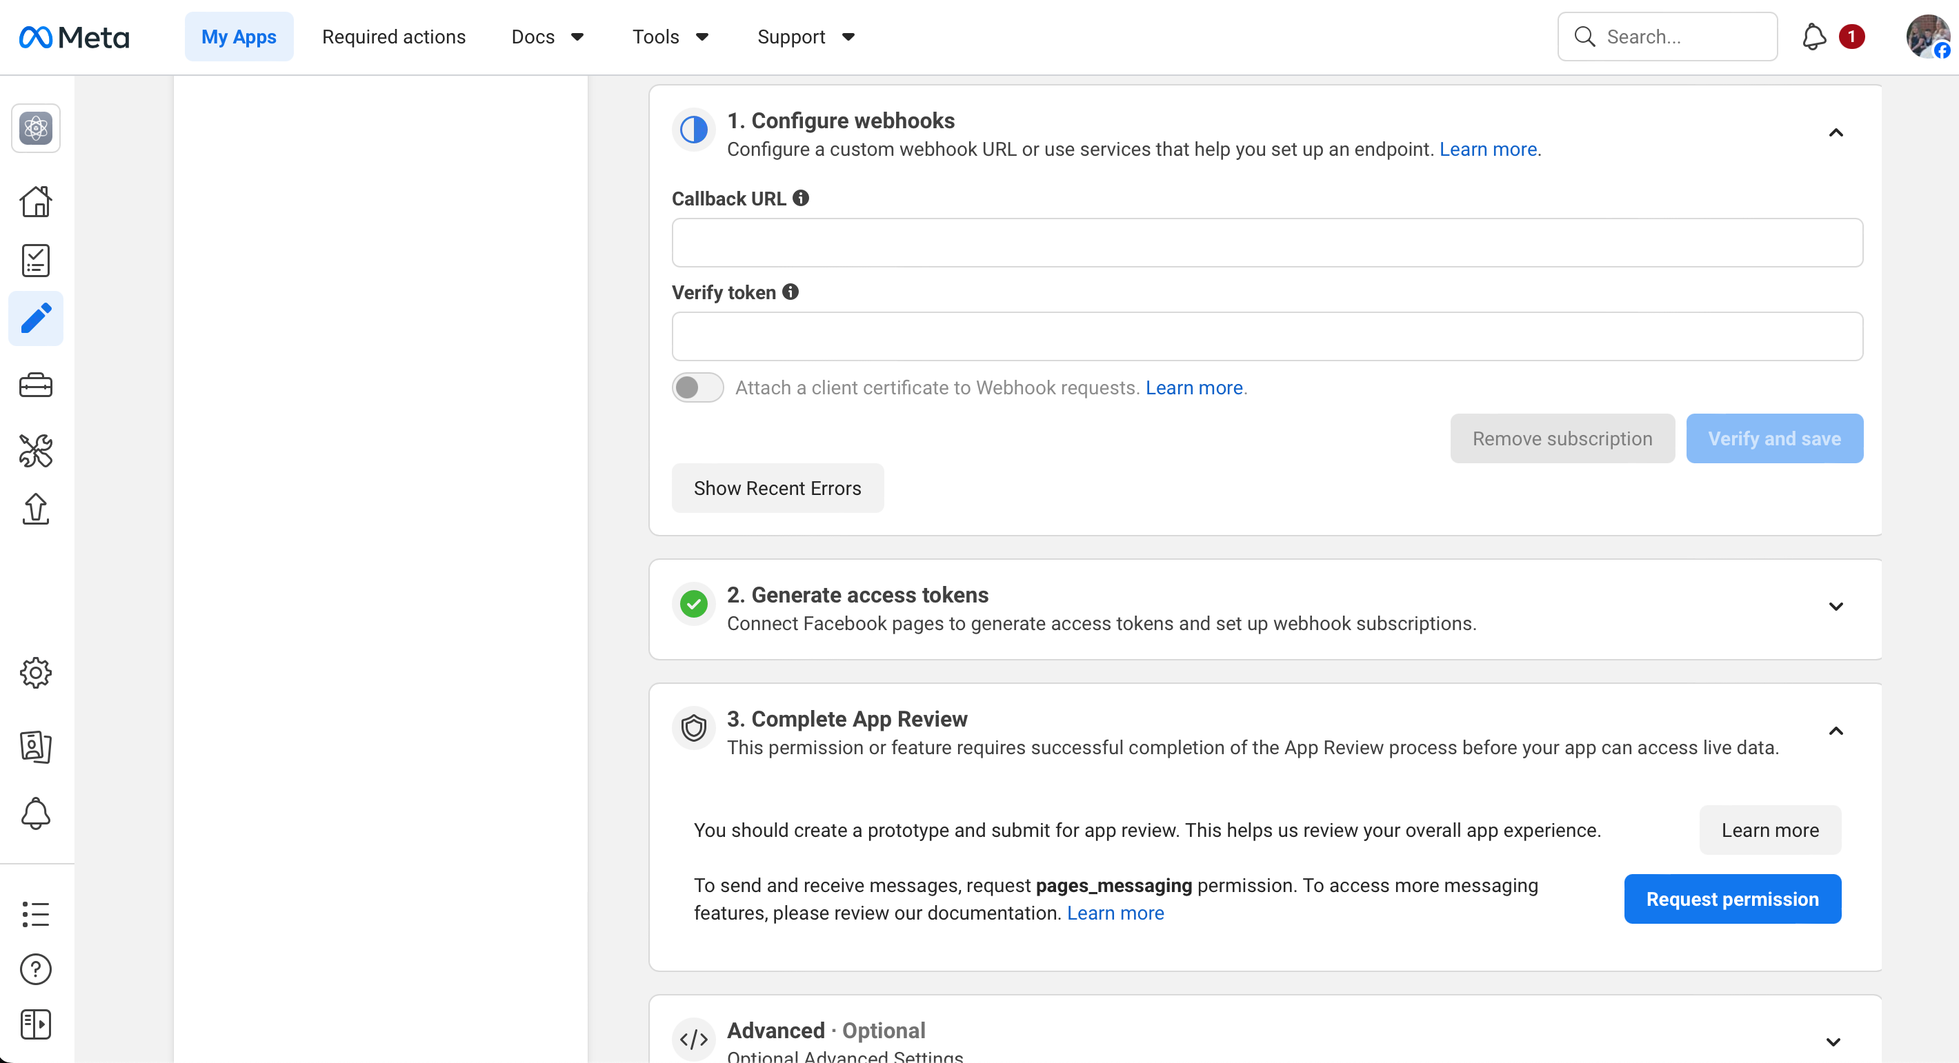Focus the Callback URL input field
The height and width of the screenshot is (1063, 1959).
pyautogui.click(x=1268, y=243)
